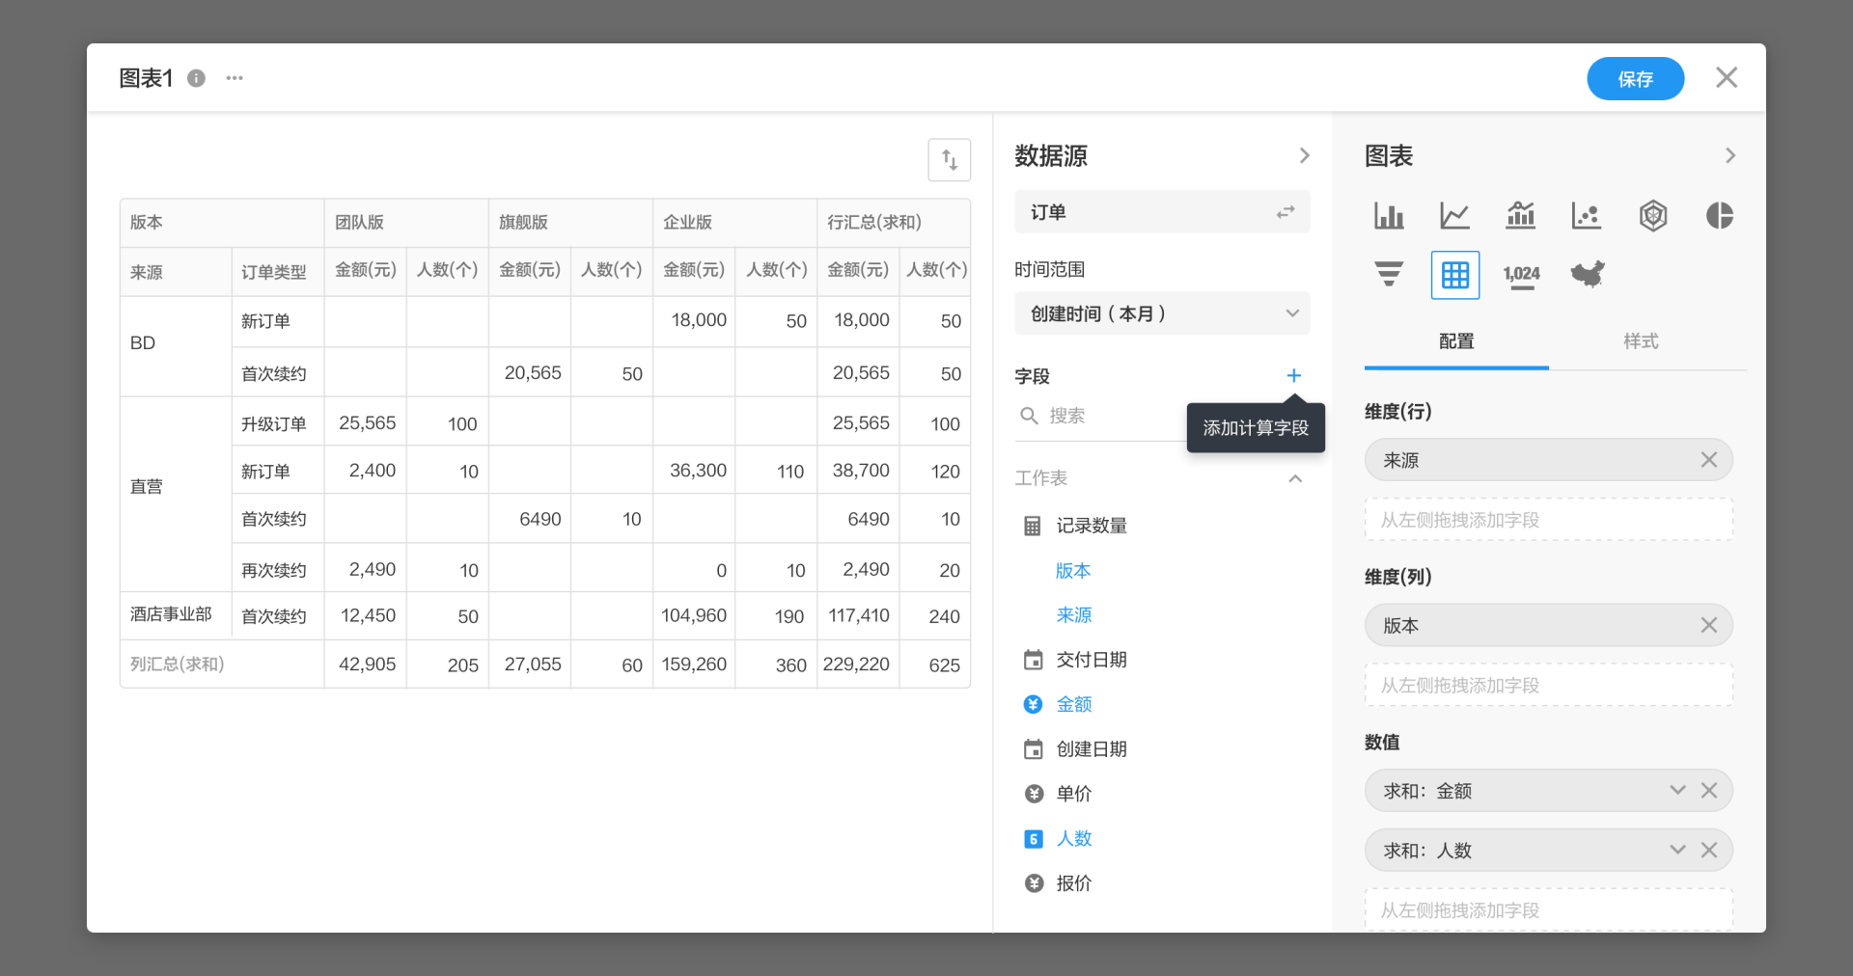Select the pie chart type icon
Viewport: 1853px width, 976px height.
click(1719, 215)
